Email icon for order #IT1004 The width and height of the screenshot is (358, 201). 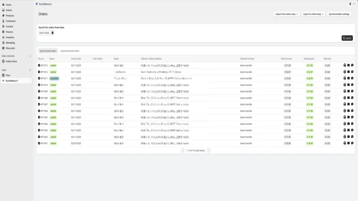point(349,124)
